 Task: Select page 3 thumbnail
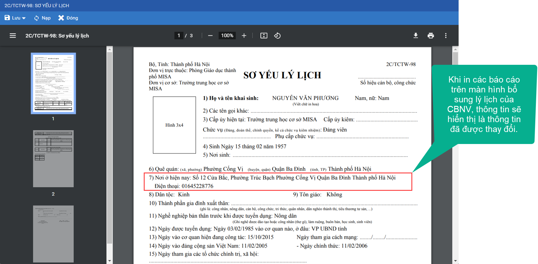[53, 234]
